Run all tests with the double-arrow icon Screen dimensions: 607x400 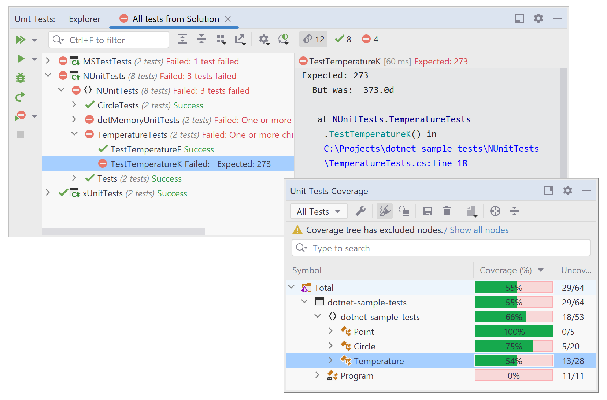[x=21, y=39]
